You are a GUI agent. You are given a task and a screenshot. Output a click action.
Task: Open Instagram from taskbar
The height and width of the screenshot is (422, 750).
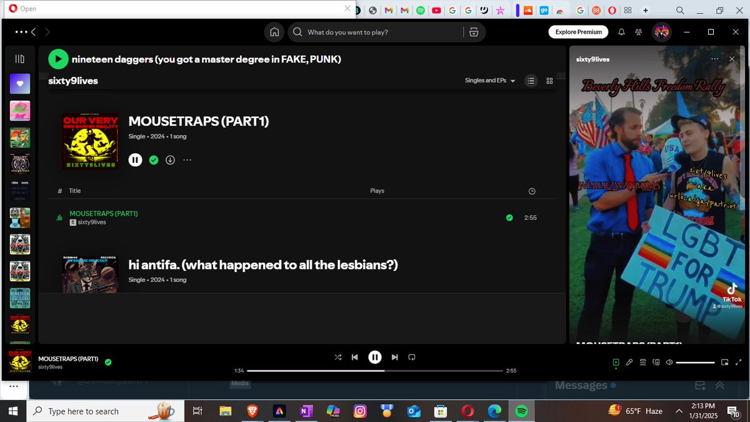pos(360,411)
